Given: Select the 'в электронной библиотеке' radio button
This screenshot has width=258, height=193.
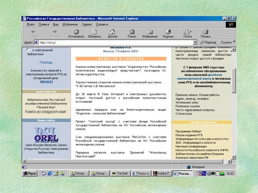Looking at the screenshot, I should tap(28, 50).
